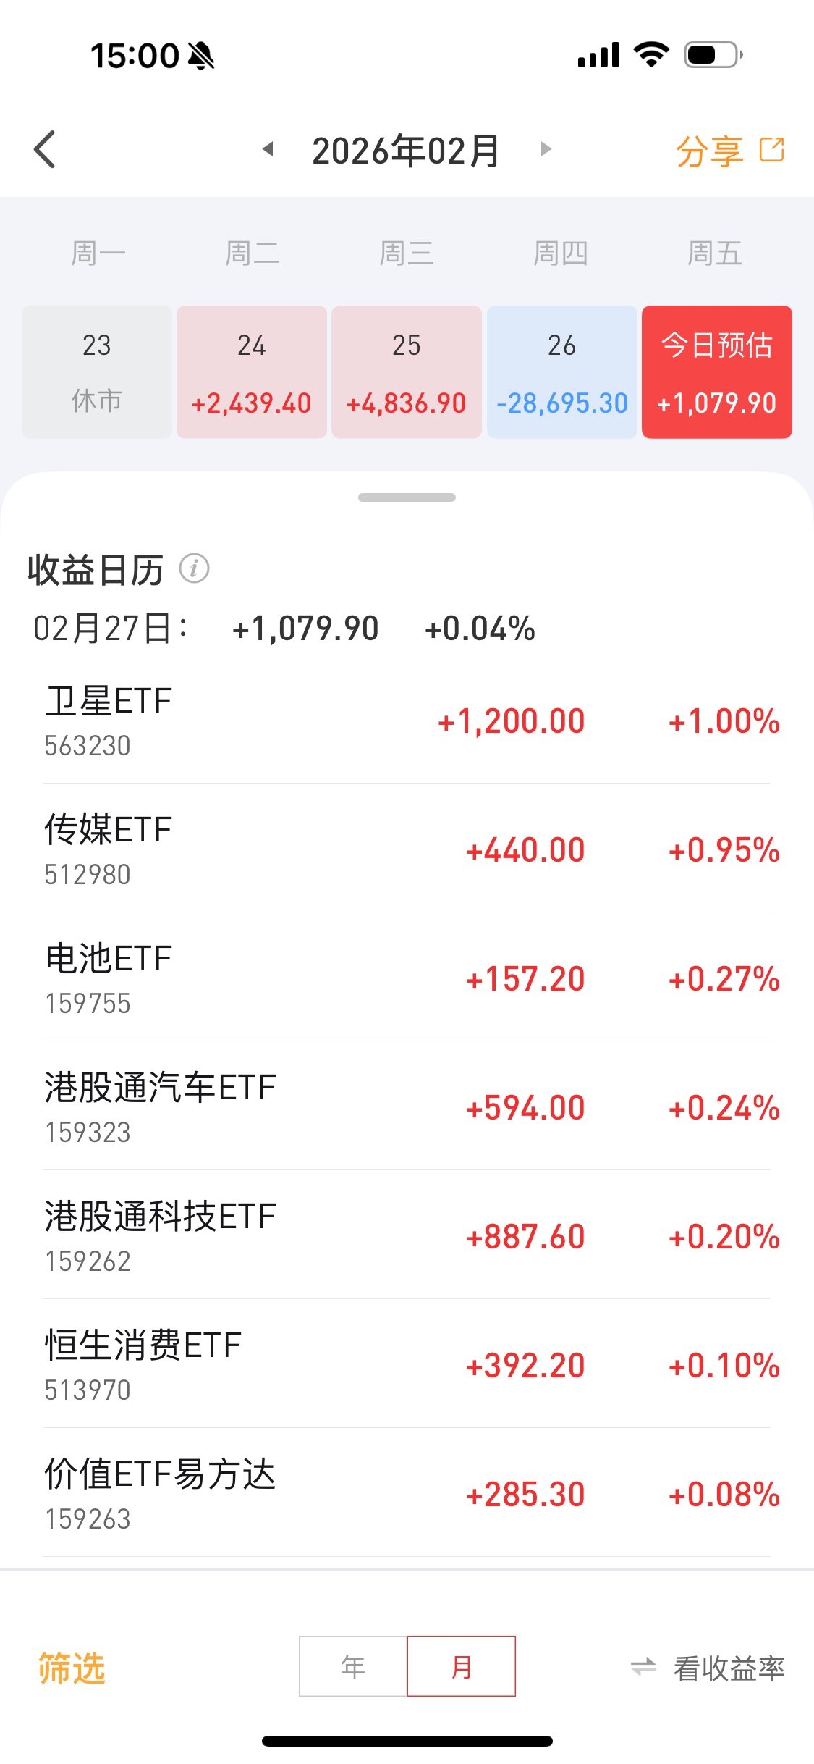
Task: Select day 26 with -28,695.30
Action: coord(562,372)
